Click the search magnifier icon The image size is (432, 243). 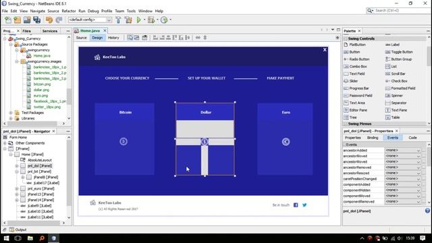[370, 11]
